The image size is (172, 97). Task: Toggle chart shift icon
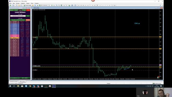tap(66, 5)
